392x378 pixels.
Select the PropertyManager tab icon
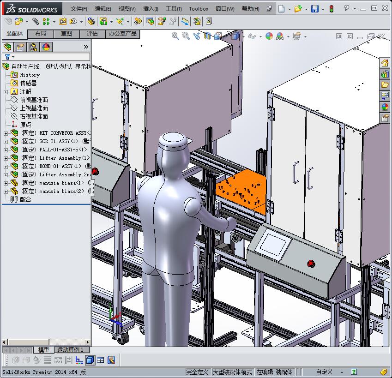[x=20, y=47]
